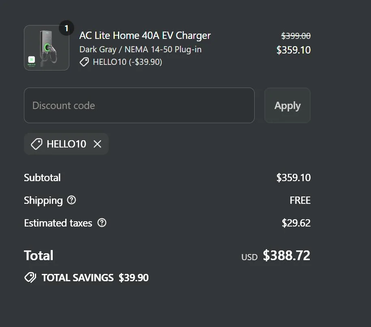
Task: Click the Subtotal label
Action: pyautogui.click(x=42, y=177)
